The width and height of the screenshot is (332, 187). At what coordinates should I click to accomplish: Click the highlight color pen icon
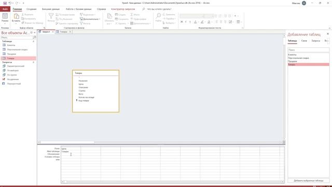pos(202,22)
